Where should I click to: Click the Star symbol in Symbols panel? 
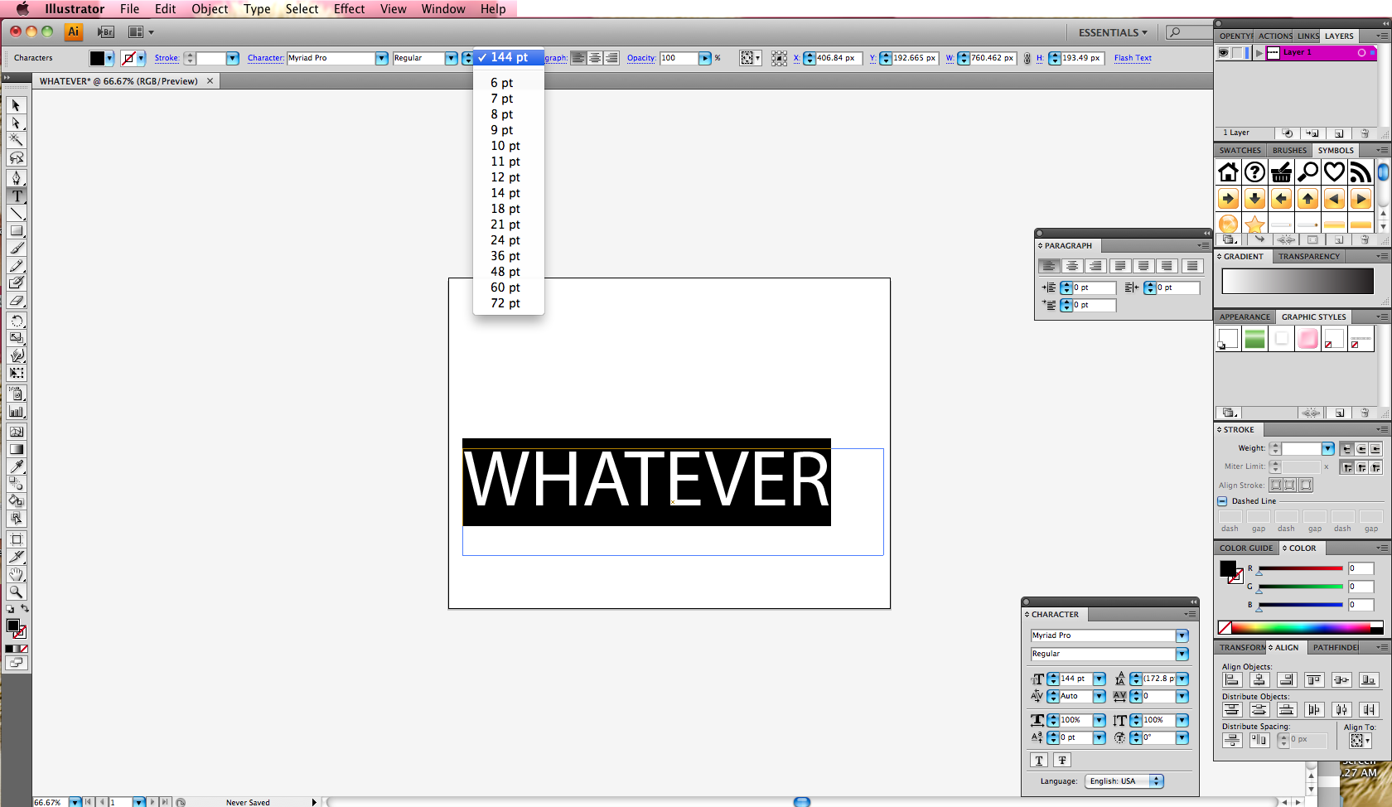tap(1254, 225)
